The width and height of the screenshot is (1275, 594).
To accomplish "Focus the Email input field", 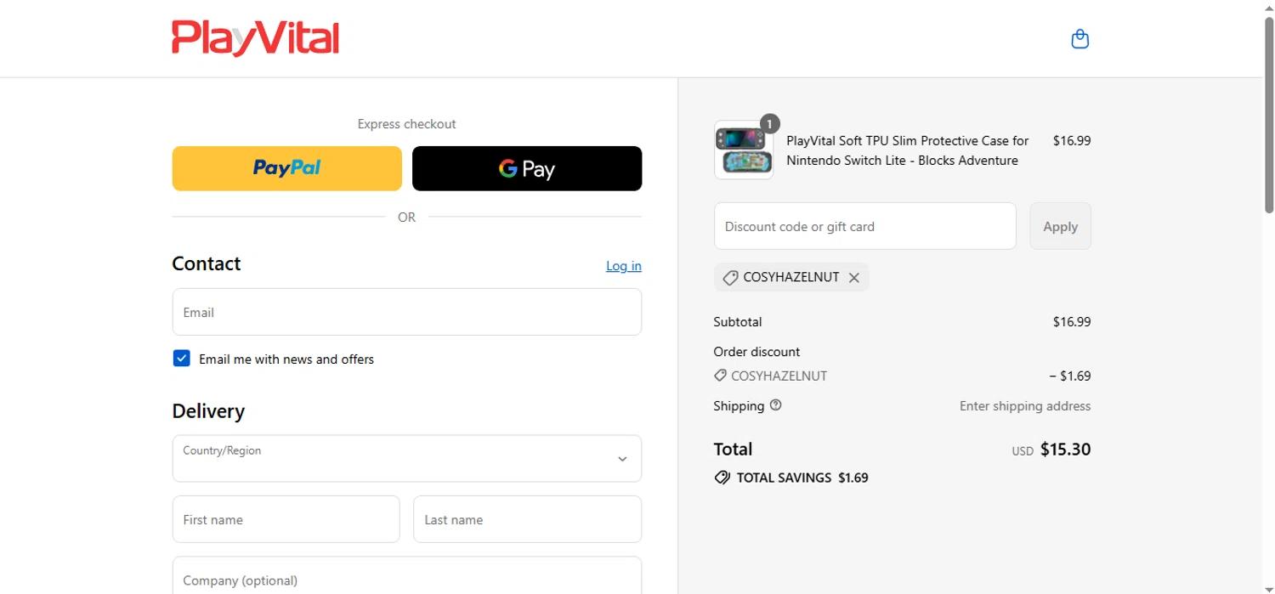I will 407,312.
